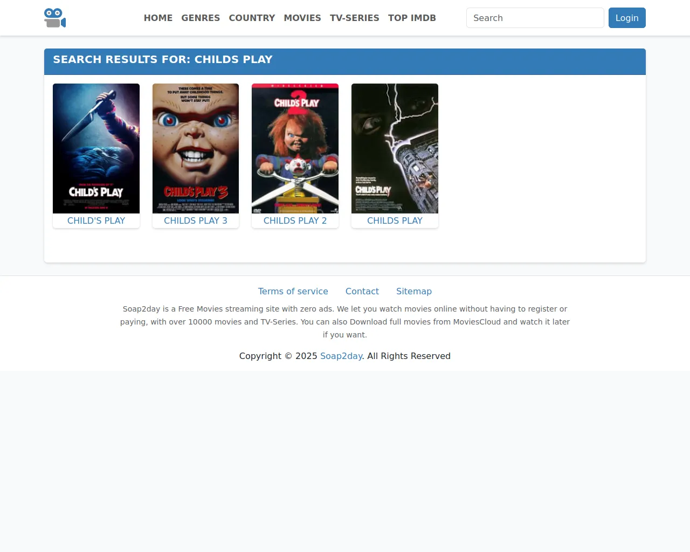Go to the MOVIES section
Image resolution: width=690 pixels, height=552 pixels.
point(302,18)
